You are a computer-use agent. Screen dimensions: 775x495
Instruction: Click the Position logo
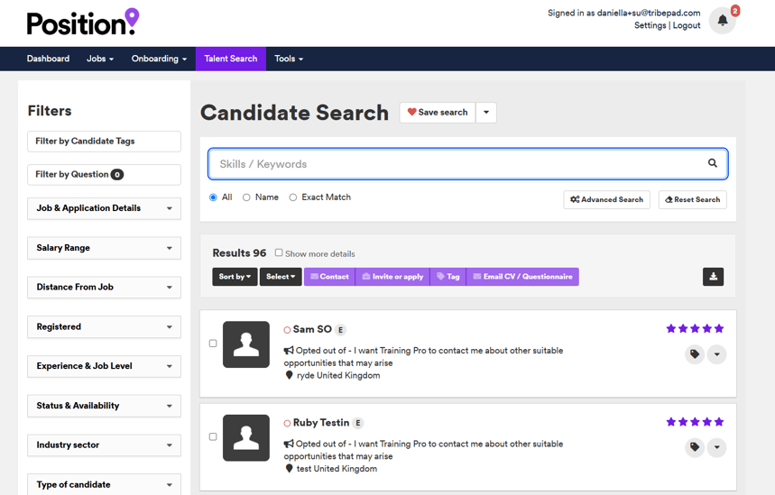coord(82,23)
